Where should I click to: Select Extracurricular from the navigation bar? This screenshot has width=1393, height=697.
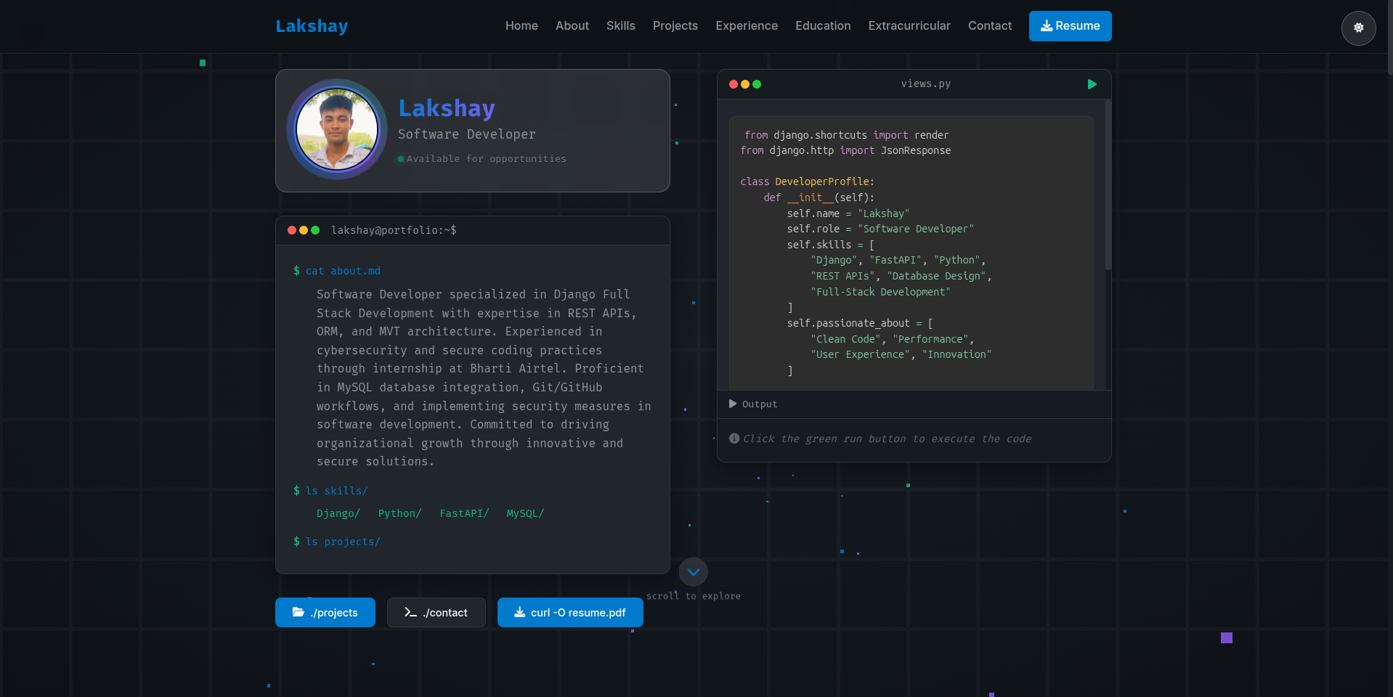[x=909, y=25]
